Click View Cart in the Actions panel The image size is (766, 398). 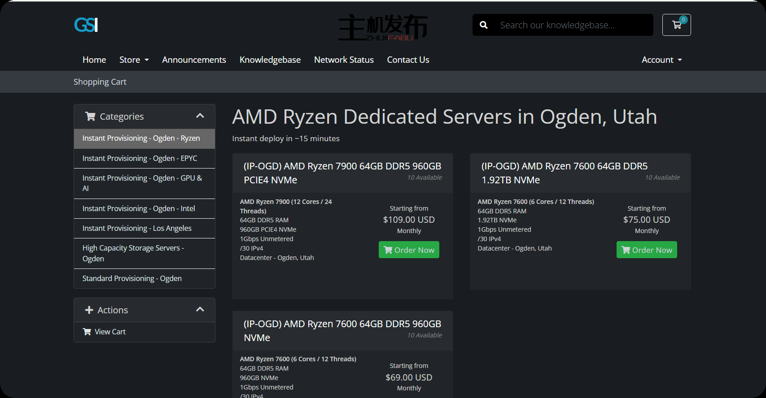tap(110, 332)
